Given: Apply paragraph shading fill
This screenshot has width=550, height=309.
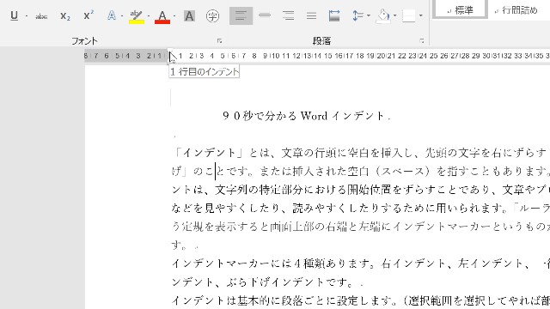Looking at the screenshot, I should coord(383,16).
